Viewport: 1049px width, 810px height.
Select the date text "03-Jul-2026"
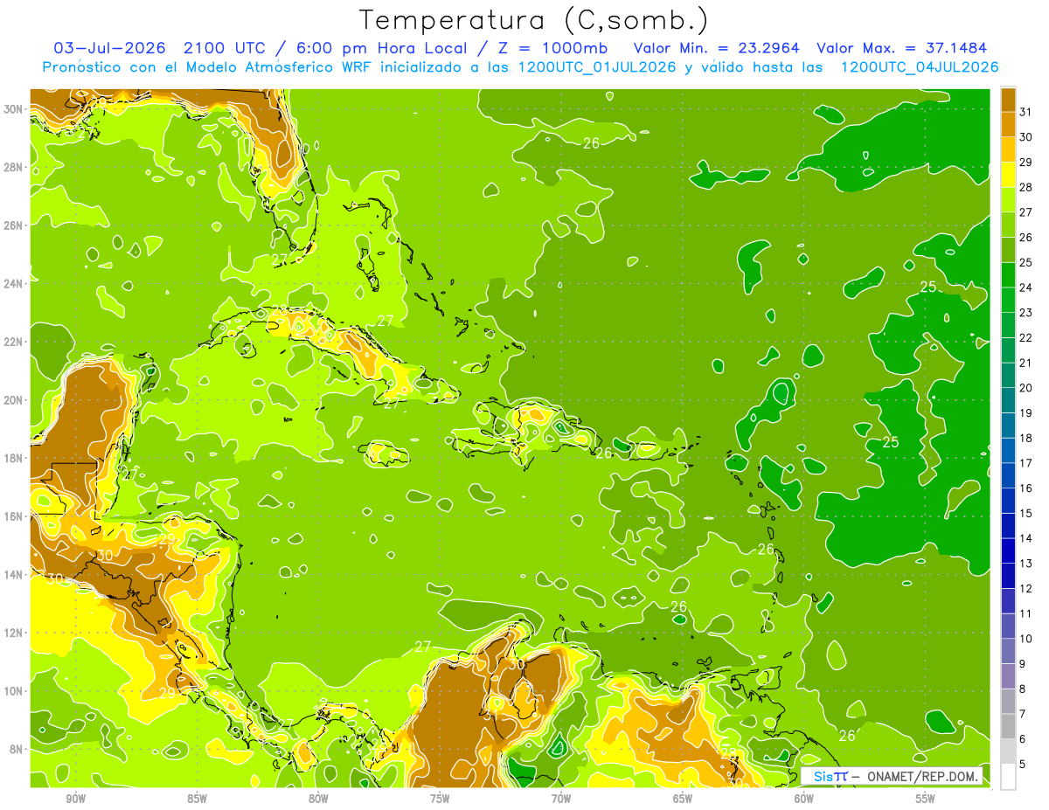tap(109, 48)
